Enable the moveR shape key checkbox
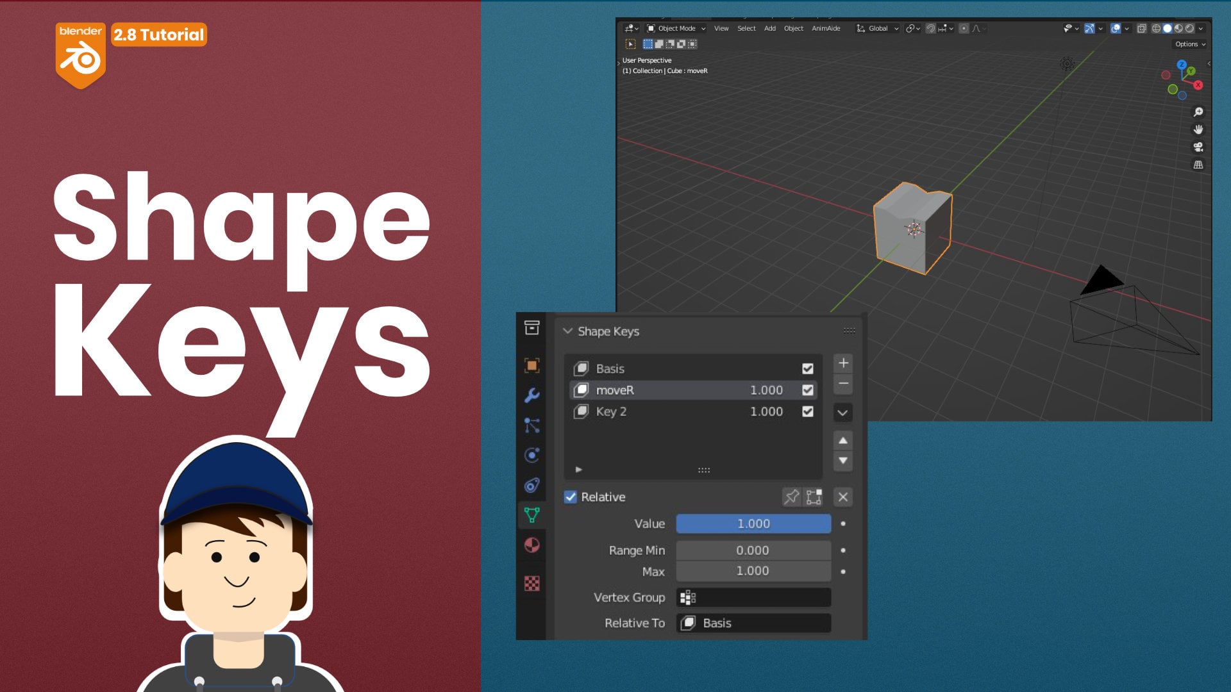This screenshot has width=1231, height=692. click(x=807, y=390)
